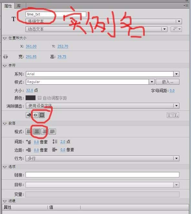Align paragraph left
The image size is (191, 214).
(29, 132)
